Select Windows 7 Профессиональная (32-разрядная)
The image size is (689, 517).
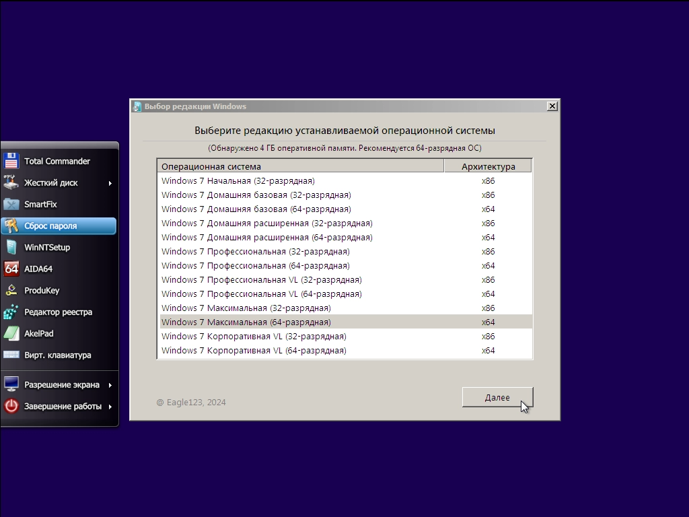pos(345,252)
